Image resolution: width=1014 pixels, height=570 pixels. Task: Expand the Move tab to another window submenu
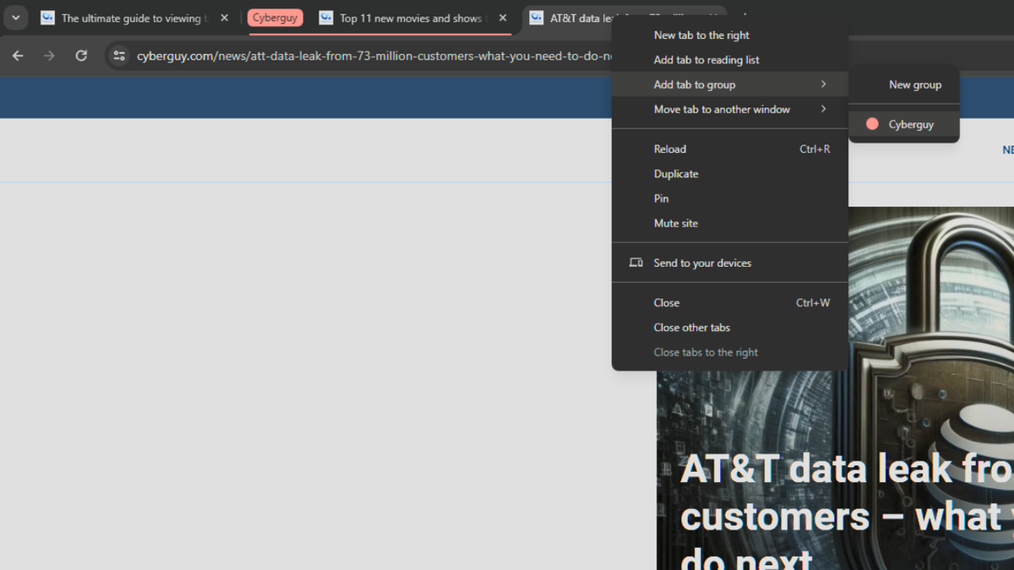tap(722, 110)
